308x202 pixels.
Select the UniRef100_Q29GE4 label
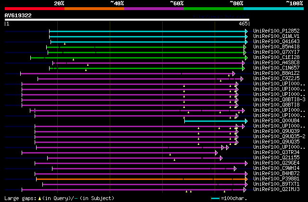[x=276, y=163]
